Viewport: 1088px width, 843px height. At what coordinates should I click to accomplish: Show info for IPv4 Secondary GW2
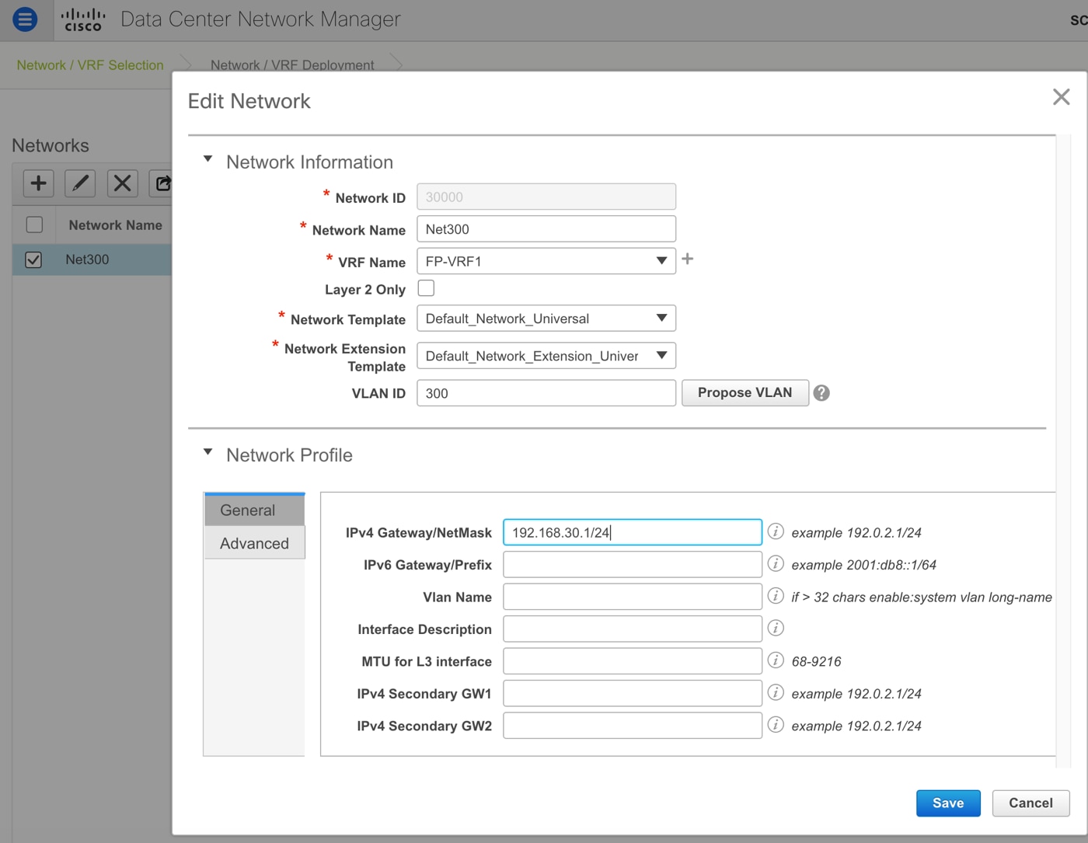click(x=776, y=725)
